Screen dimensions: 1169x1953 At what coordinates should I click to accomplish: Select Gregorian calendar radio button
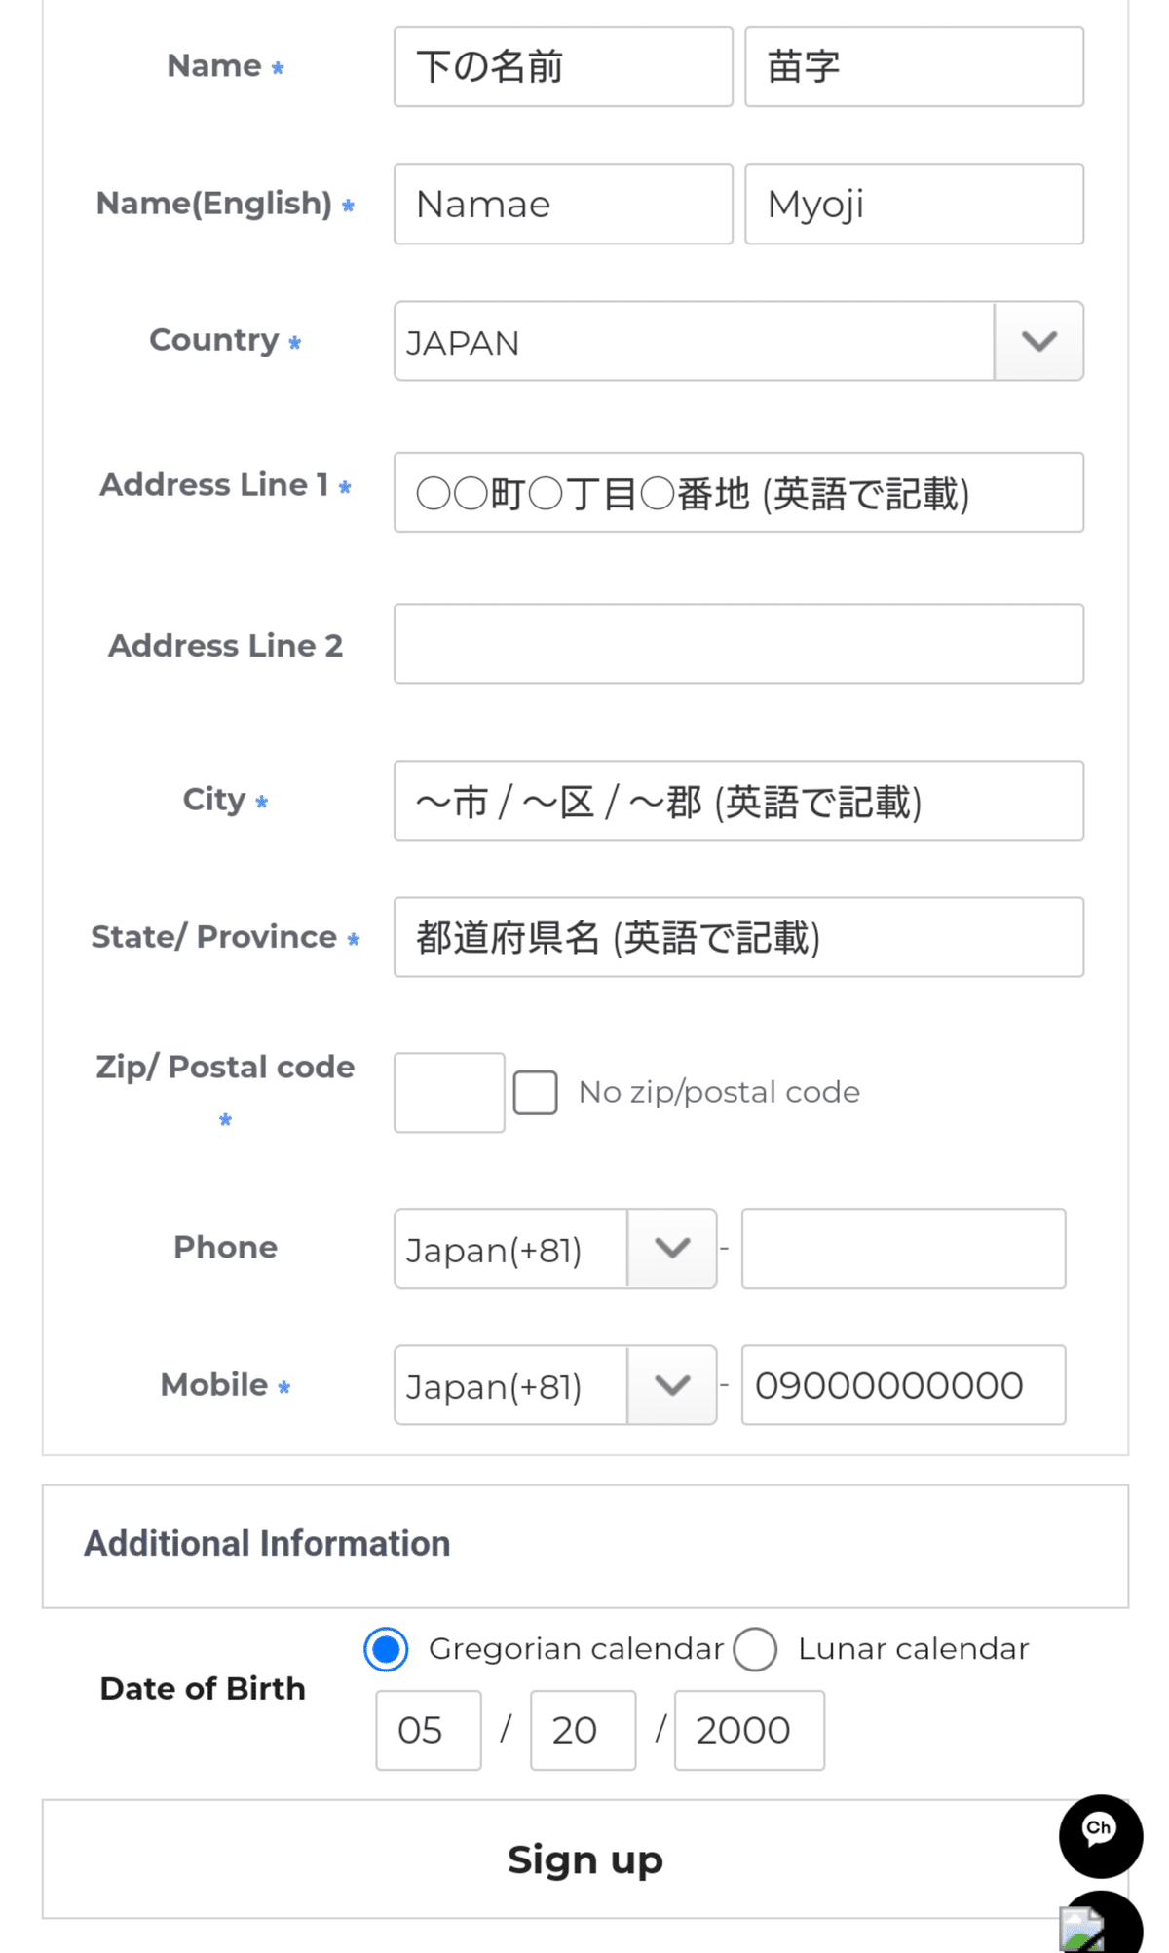[387, 1649]
